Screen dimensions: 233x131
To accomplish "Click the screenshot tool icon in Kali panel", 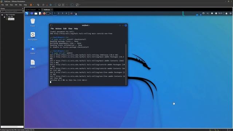I will pos(76,13).
